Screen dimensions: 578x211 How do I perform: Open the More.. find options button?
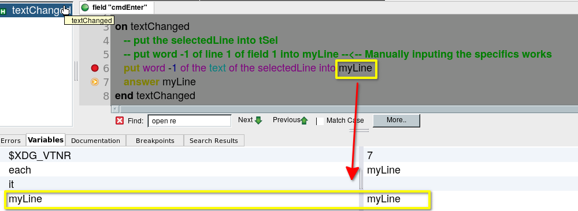pyautogui.click(x=397, y=120)
